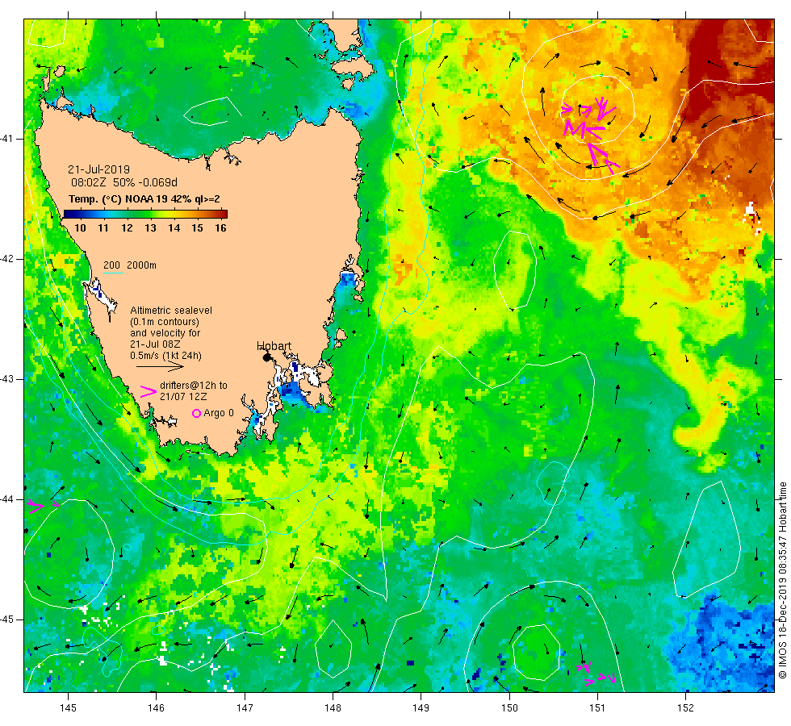Viewport: 791px width, 726px height.
Task: Click the 148 longitude axis label
Action: (333, 708)
